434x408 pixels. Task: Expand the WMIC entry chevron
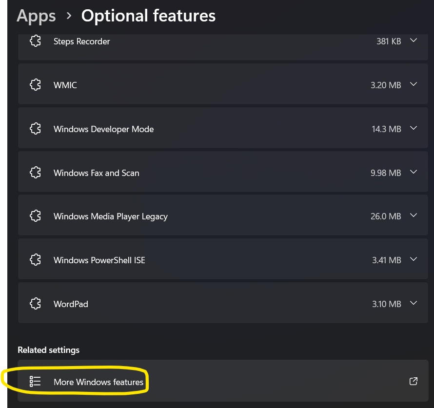[x=414, y=84]
